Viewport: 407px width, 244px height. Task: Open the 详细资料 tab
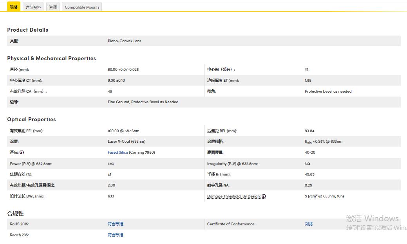(33, 7)
